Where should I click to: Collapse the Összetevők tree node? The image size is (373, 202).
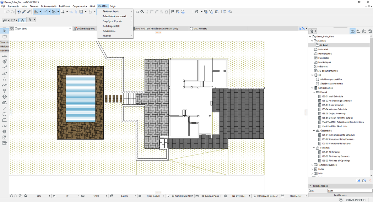coord(314,131)
